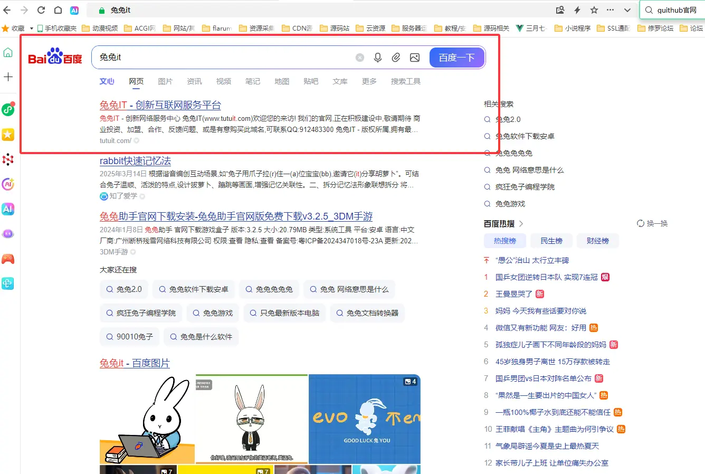Select the 90010兔子 suggestion chip

point(129,337)
